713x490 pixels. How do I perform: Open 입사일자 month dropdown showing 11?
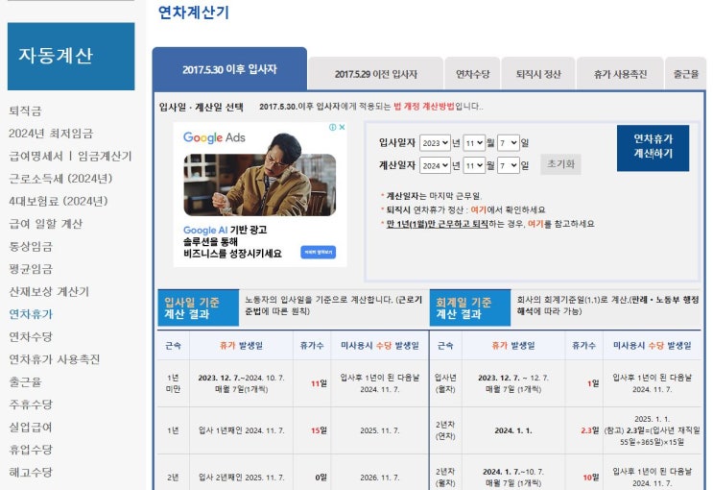coord(474,143)
